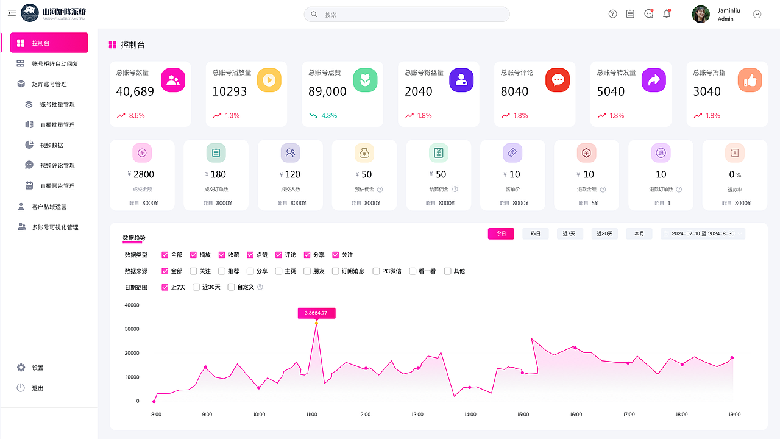This screenshot has width=780, height=439.
Task: Check the 推荐 data source checkbox
Action: tap(222, 271)
